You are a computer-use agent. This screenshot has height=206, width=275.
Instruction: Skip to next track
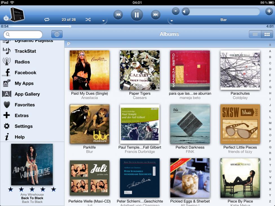pos(156,15)
